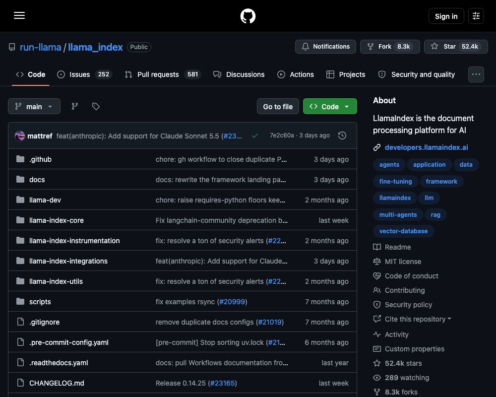Click the repository icon beside run-llama
The width and height of the screenshot is (496, 397).
12,47
